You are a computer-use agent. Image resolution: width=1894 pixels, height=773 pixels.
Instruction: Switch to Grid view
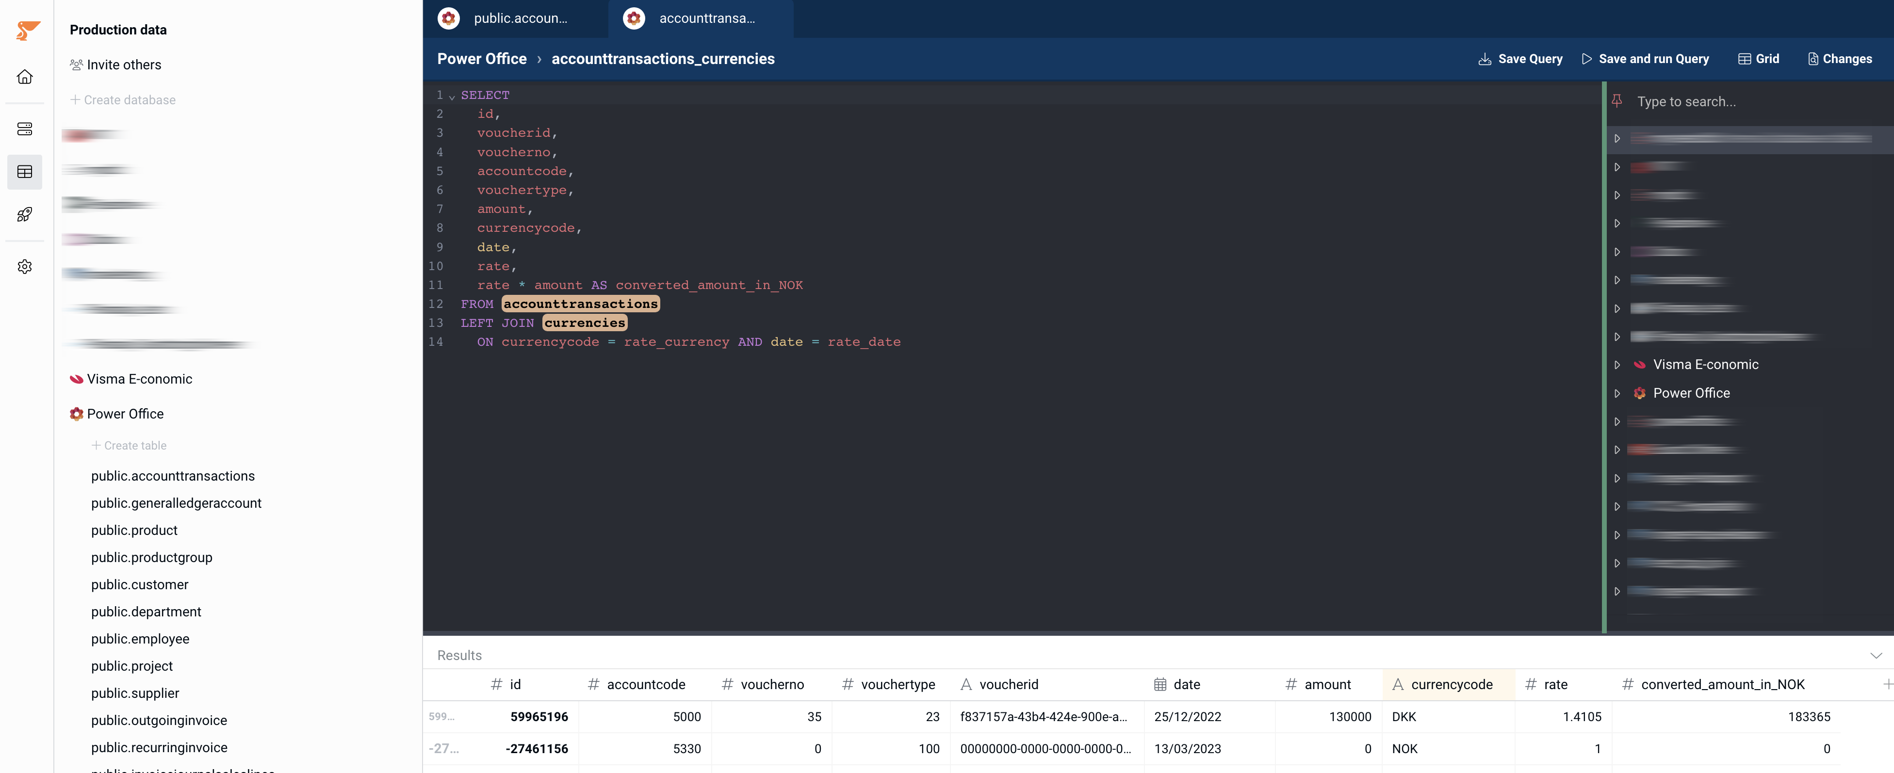click(x=1758, y=59)
